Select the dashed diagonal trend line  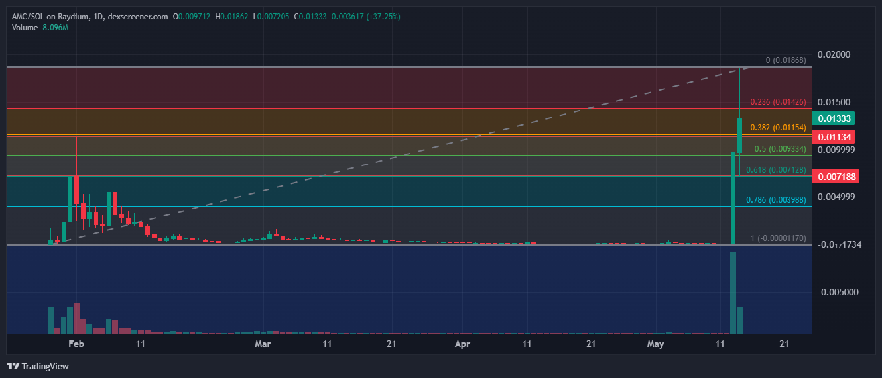click(x=398, y=156)
